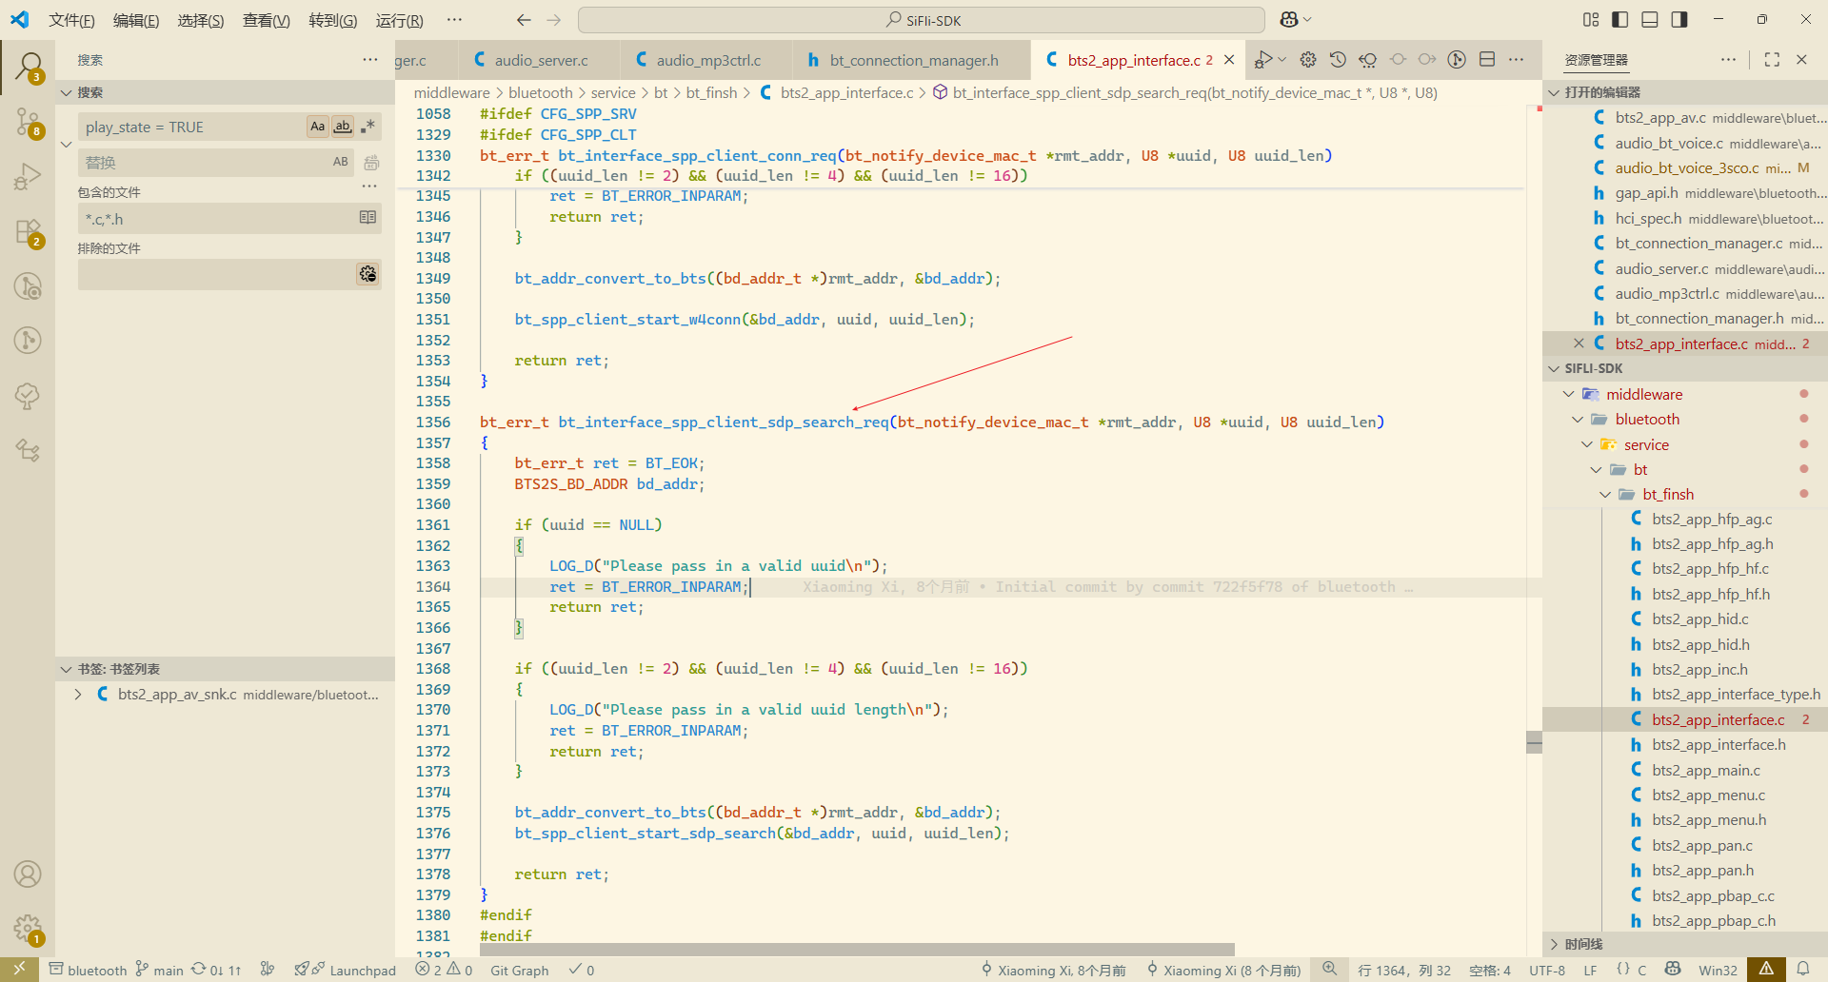Toggle Use Regular Expression option
The height and width of the screenshot is (982, 1828).
click(x=368, y=127)
